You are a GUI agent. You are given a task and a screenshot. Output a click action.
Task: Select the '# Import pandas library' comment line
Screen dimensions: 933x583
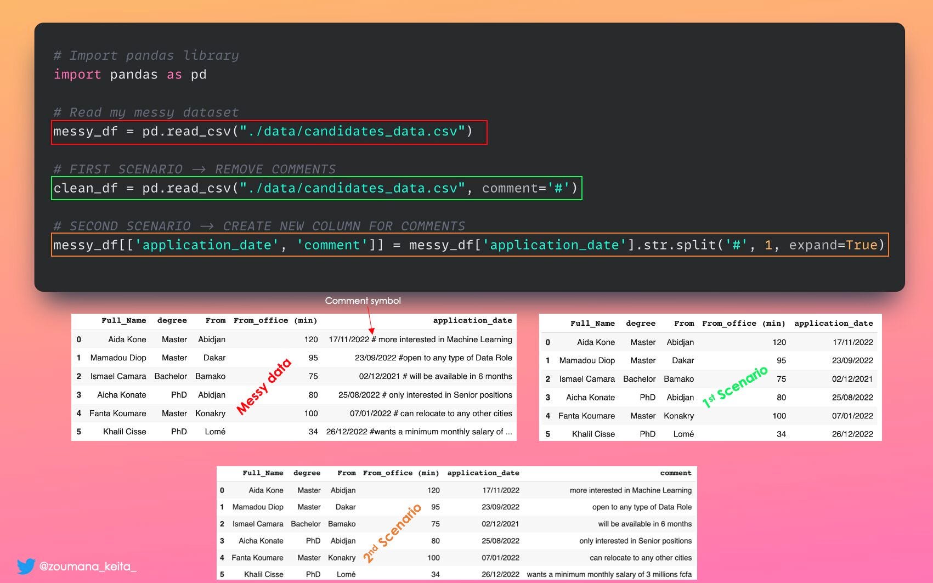[146, 55]
